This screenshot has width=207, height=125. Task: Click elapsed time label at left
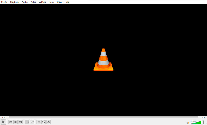click(4, 117)
